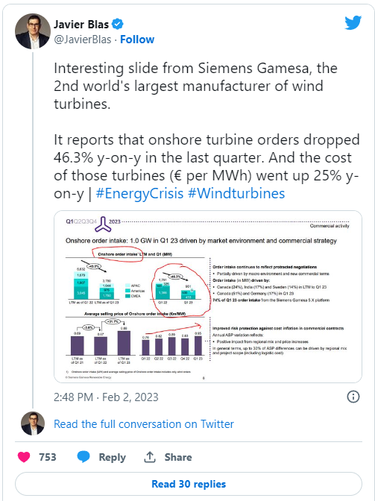Open the tweet info circle icon

click(x=353, y=397)
